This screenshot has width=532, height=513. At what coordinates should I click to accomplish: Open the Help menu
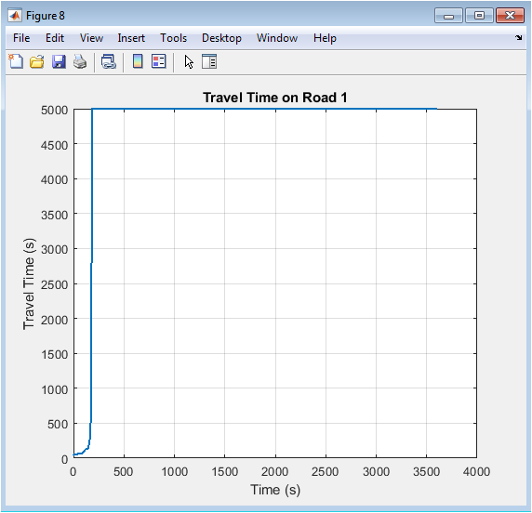point(325,38)
